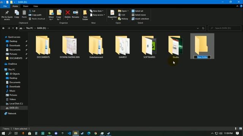
Task: Create a New folder from ribbon
Action: click(x=85, y=15)
